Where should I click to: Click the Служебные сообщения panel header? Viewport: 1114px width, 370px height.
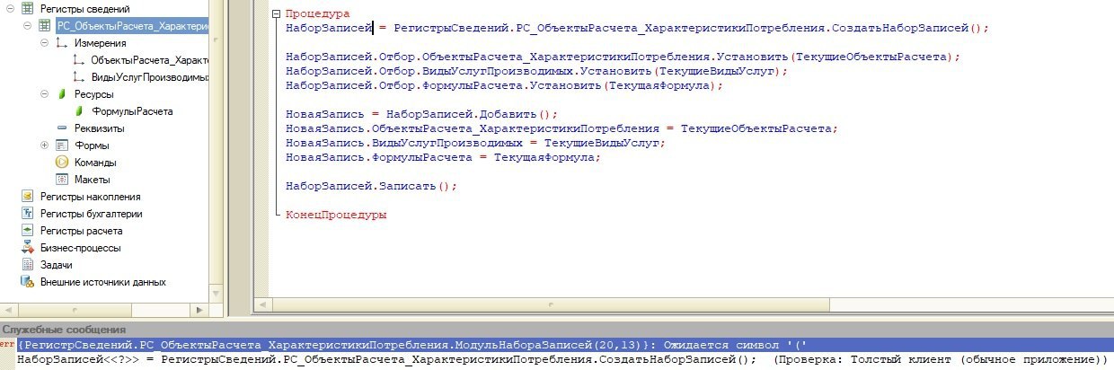point(557,330)
